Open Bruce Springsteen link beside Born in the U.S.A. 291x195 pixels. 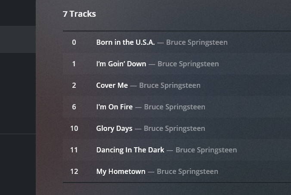tap(197, 42)
